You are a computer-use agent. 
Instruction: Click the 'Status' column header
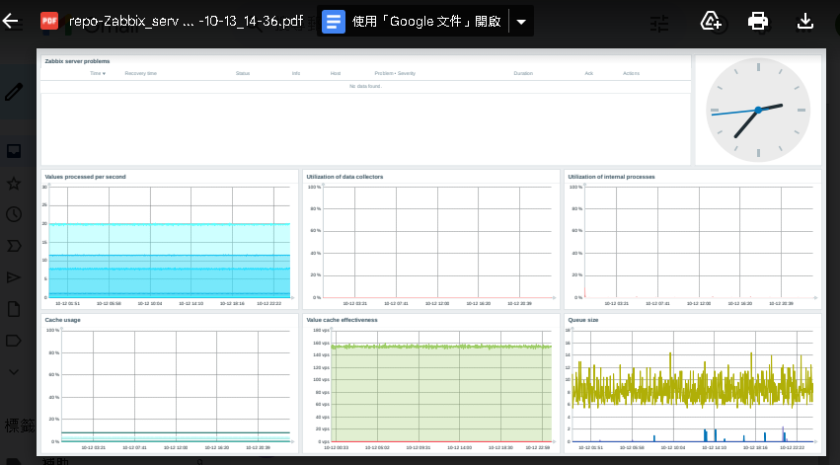(x=243, y=73)
